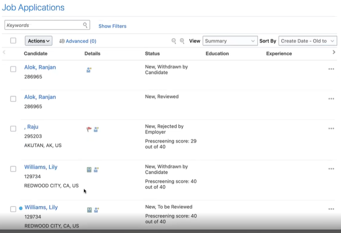Click the Sort By label
The width and height of the screenshot is (341, 233).
[268, 41]
